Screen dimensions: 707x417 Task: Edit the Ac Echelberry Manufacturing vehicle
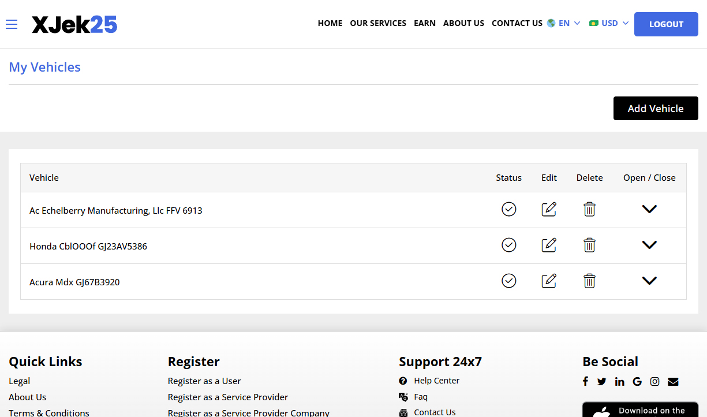point(549,209)
